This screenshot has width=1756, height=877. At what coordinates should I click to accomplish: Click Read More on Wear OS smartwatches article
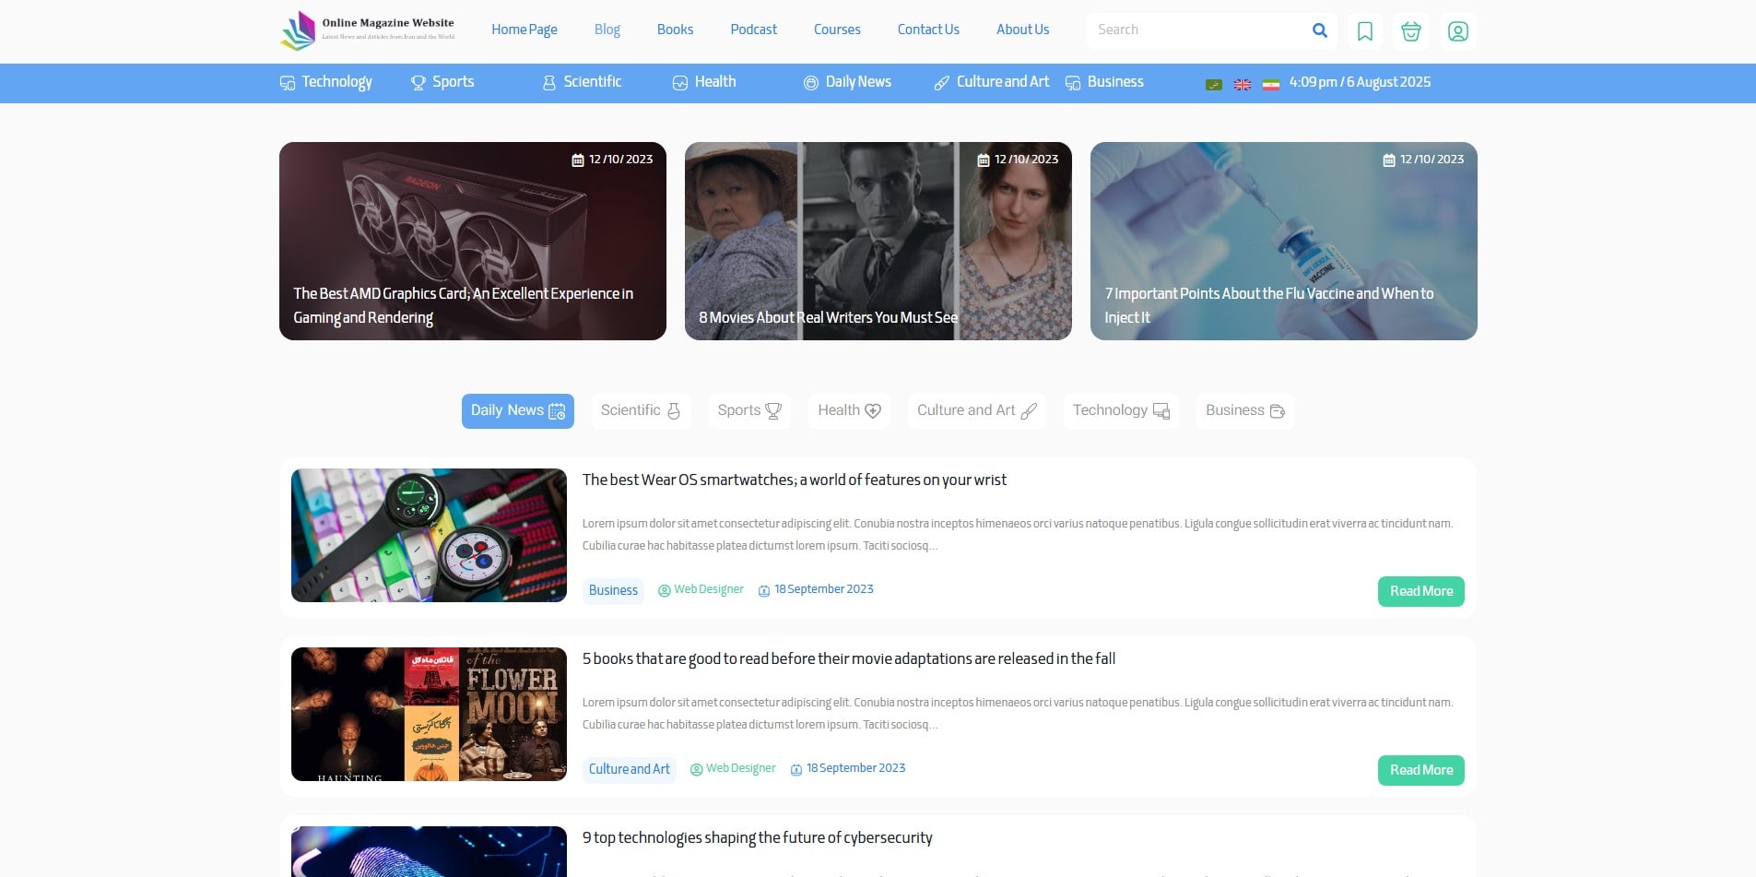click(1420, 591)
